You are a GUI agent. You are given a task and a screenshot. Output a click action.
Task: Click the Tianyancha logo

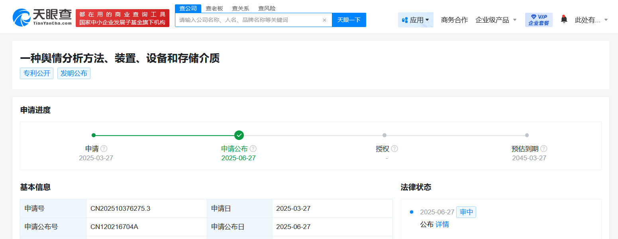pos(42,17)
